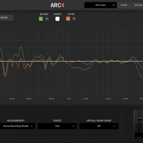Click the 5 kHz frequency axis label

(x=108, y=99)
